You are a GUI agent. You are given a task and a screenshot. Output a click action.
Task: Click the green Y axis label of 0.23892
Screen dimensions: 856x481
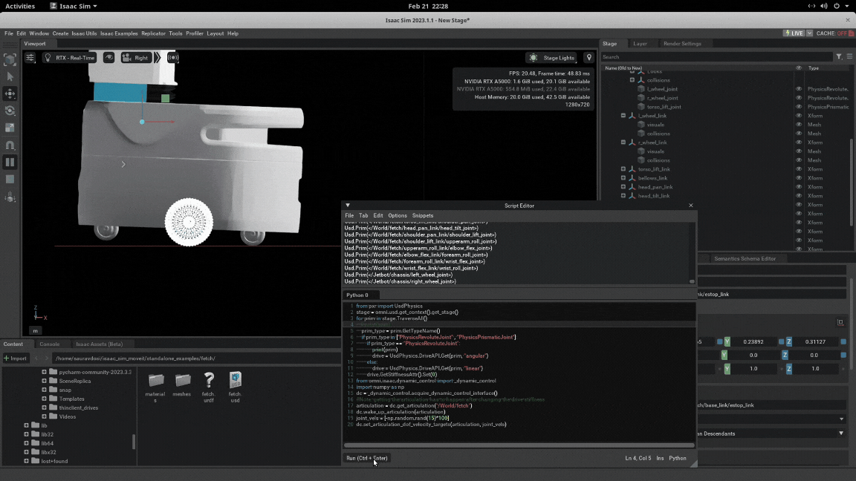coord(727,342)
